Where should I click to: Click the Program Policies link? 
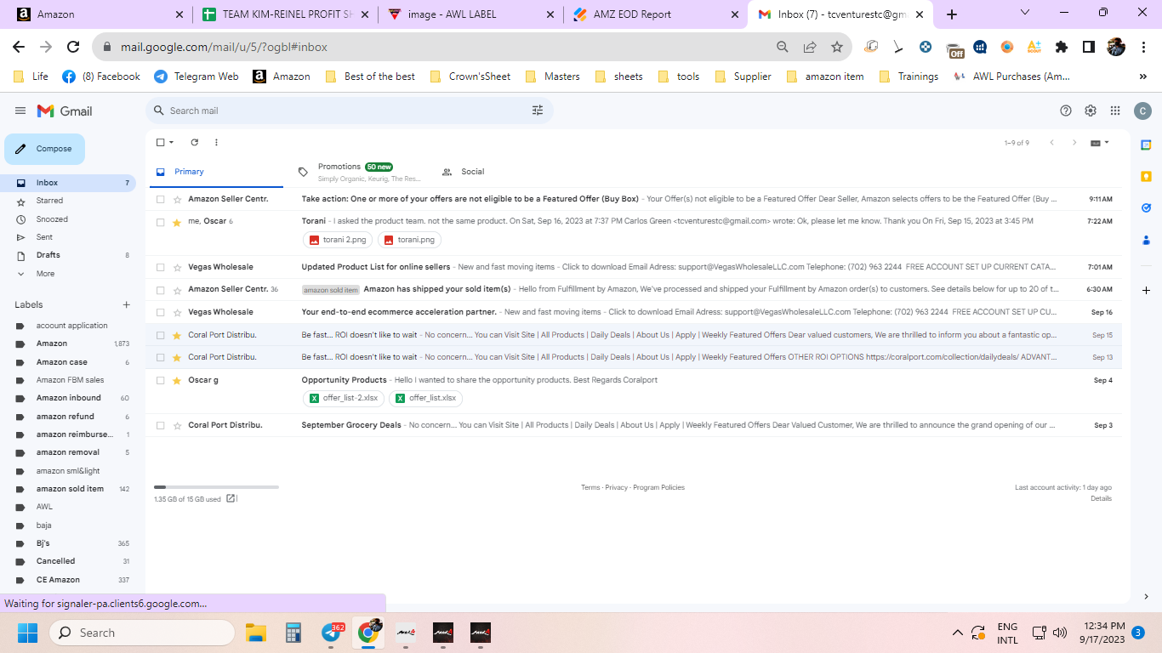coord(658,487)
